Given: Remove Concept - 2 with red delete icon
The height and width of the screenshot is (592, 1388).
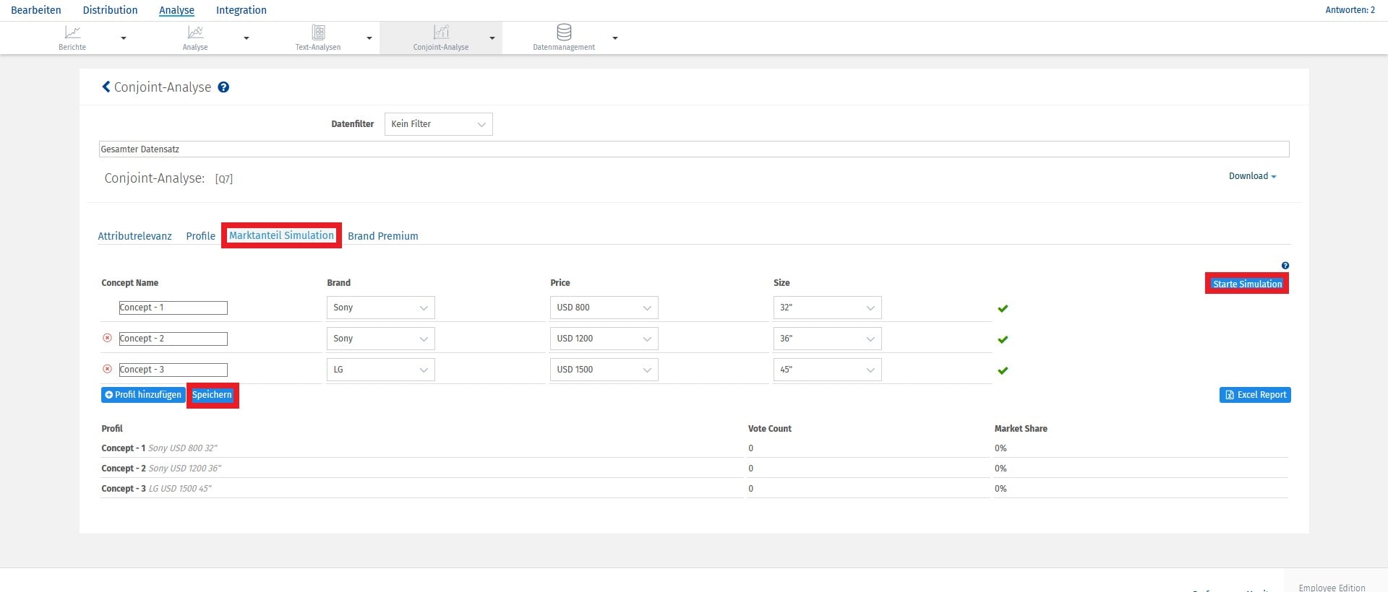Looking at the screenshot, I should click(x=107, y=338).
